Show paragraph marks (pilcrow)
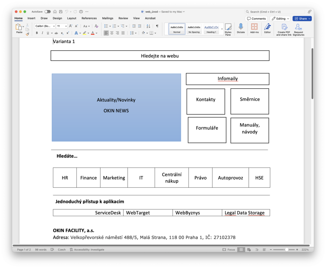This screenshot has width=326, height=268. 157,26
